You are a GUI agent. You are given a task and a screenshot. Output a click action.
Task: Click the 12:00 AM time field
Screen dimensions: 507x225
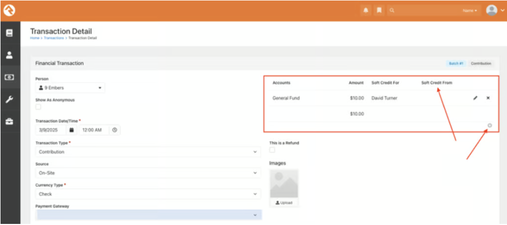point(94,130)
